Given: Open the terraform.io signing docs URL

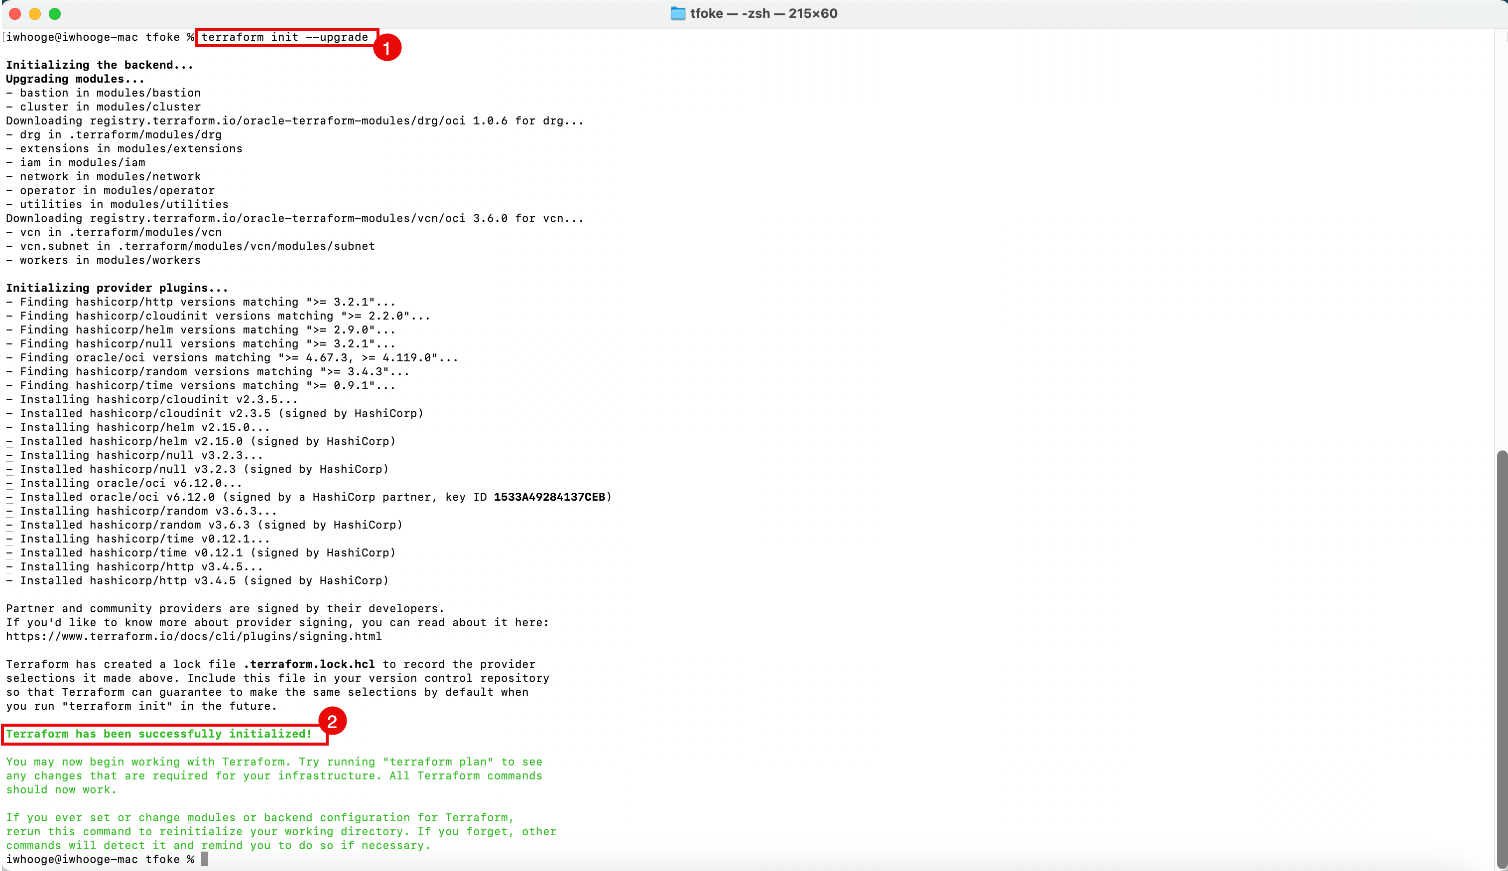Looking at the screenshot, I should point(194,637).
